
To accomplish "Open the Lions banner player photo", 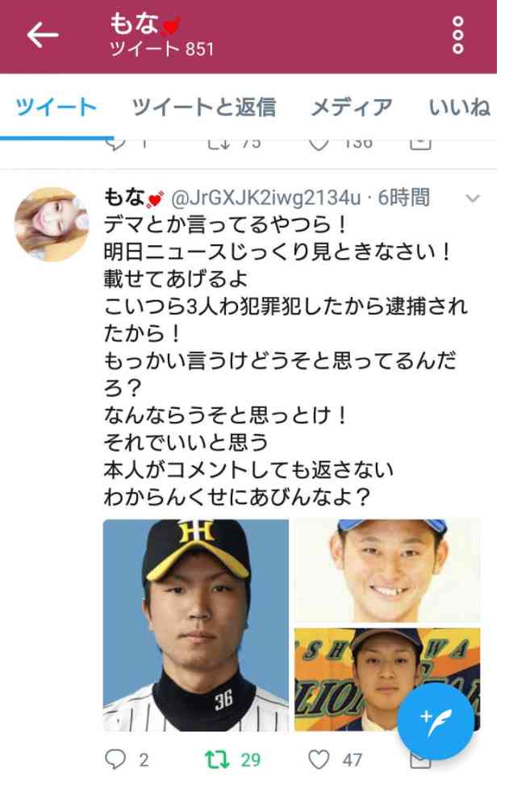I will pyautogui.click(x=387, y=679).
